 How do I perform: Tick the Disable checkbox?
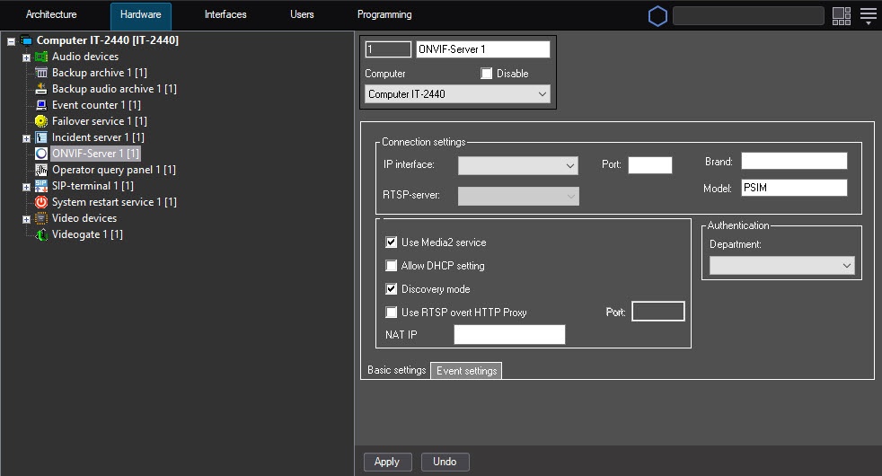click(x=487, y=74)
